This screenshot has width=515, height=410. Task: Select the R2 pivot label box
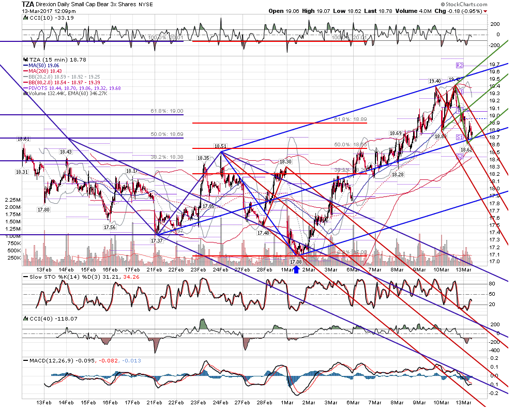coord(459,65)
